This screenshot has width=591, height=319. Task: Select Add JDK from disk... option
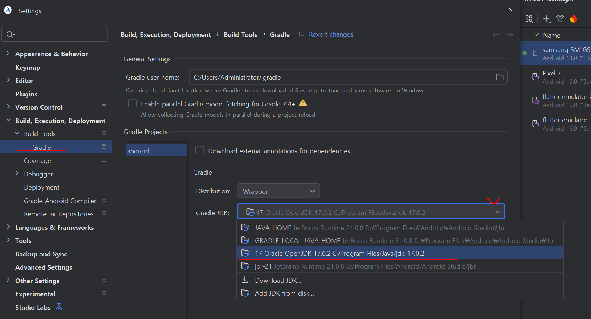pos(400,293)
